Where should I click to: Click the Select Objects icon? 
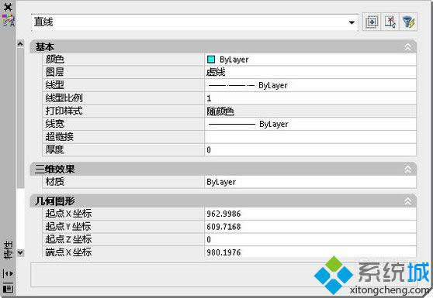tap(390, 22)
